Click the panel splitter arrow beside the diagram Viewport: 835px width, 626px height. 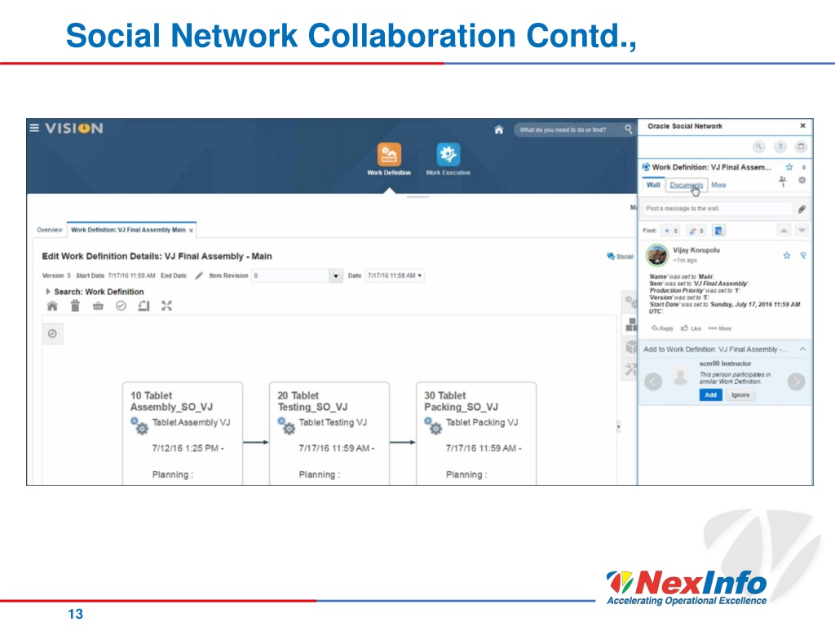pos(618,427)
